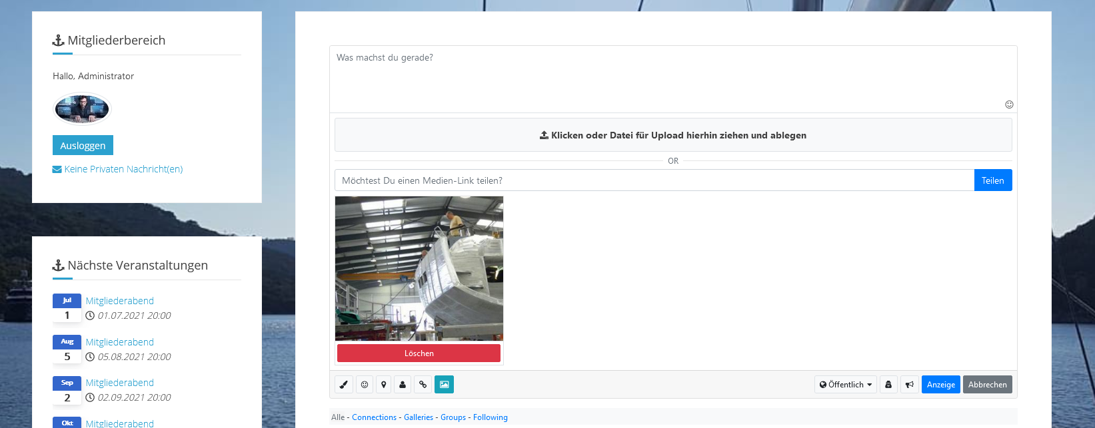The image size is (1095, 428).
Task: Switch to the Galleries activity filter
Action: [419, 417]
